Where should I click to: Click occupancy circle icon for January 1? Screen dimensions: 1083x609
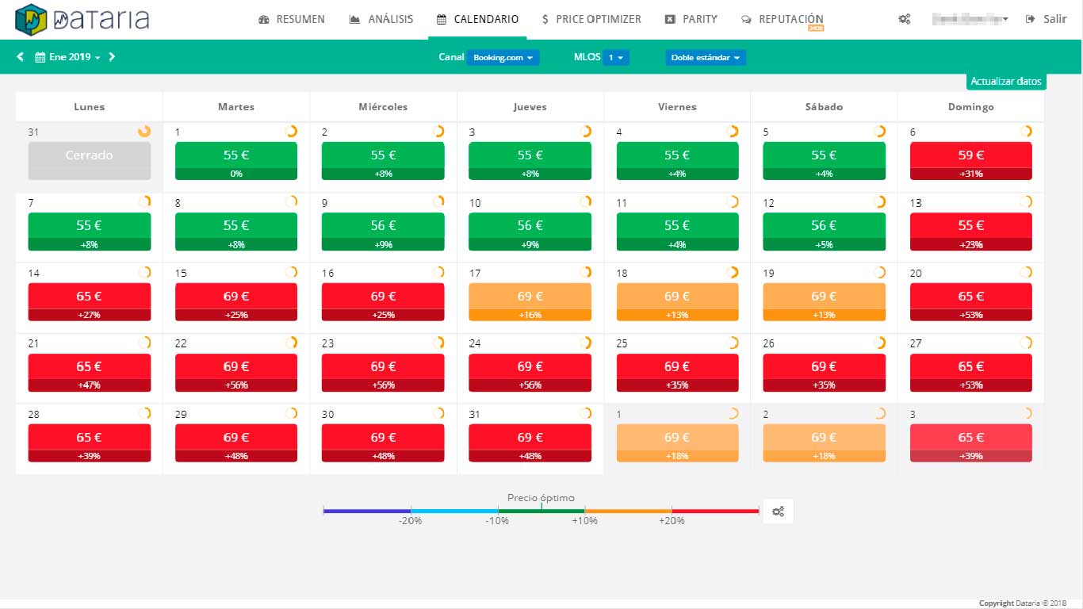(x=291, y=132)
